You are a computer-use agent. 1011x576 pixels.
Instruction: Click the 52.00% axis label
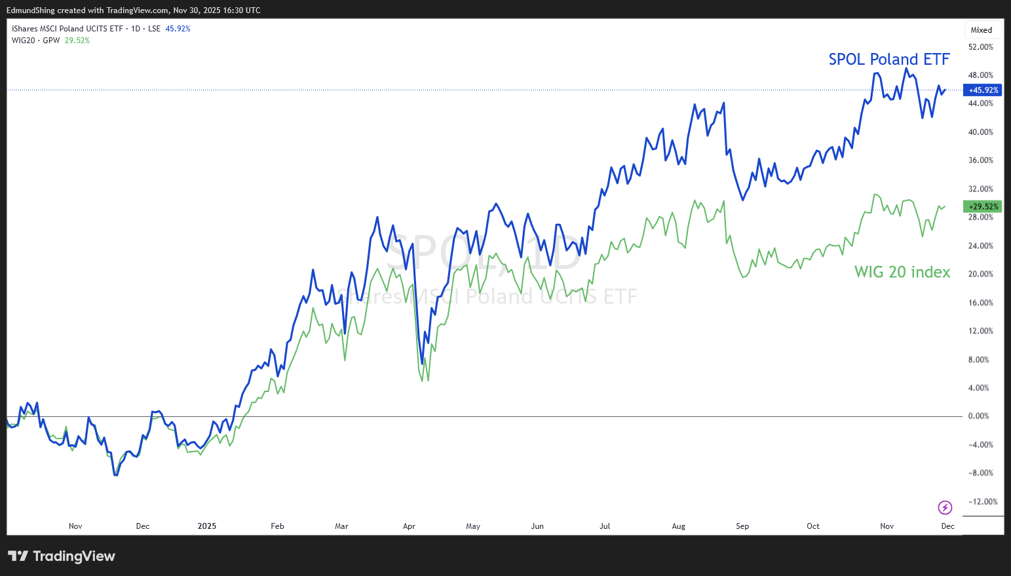[981, 47]
